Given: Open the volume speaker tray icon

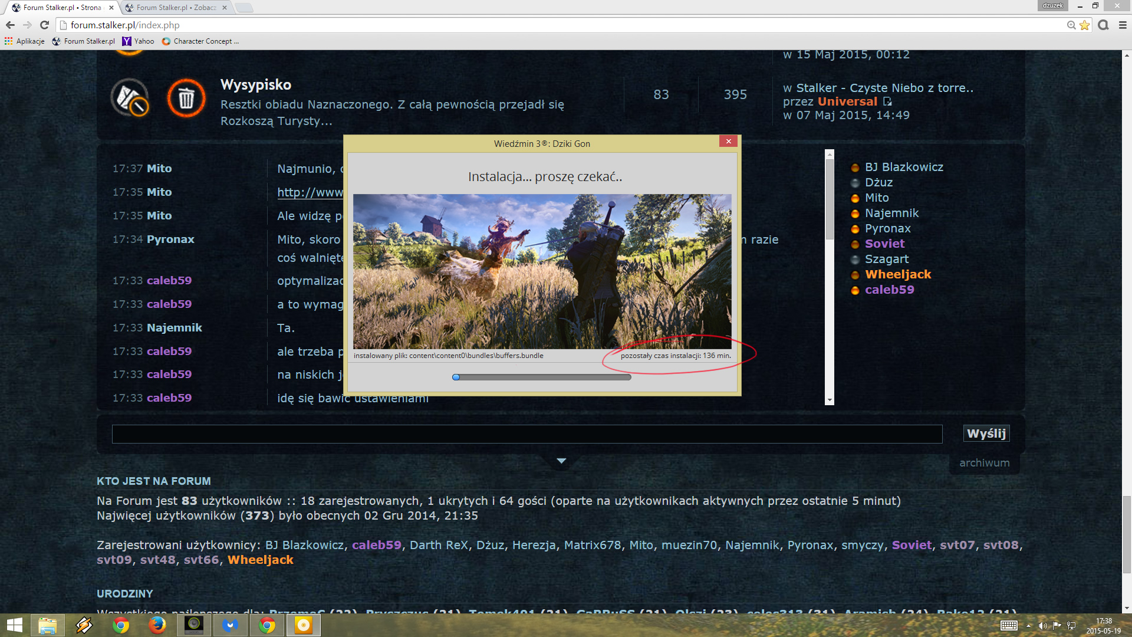Looking at the screenshot, I should tap(1043, 626).
